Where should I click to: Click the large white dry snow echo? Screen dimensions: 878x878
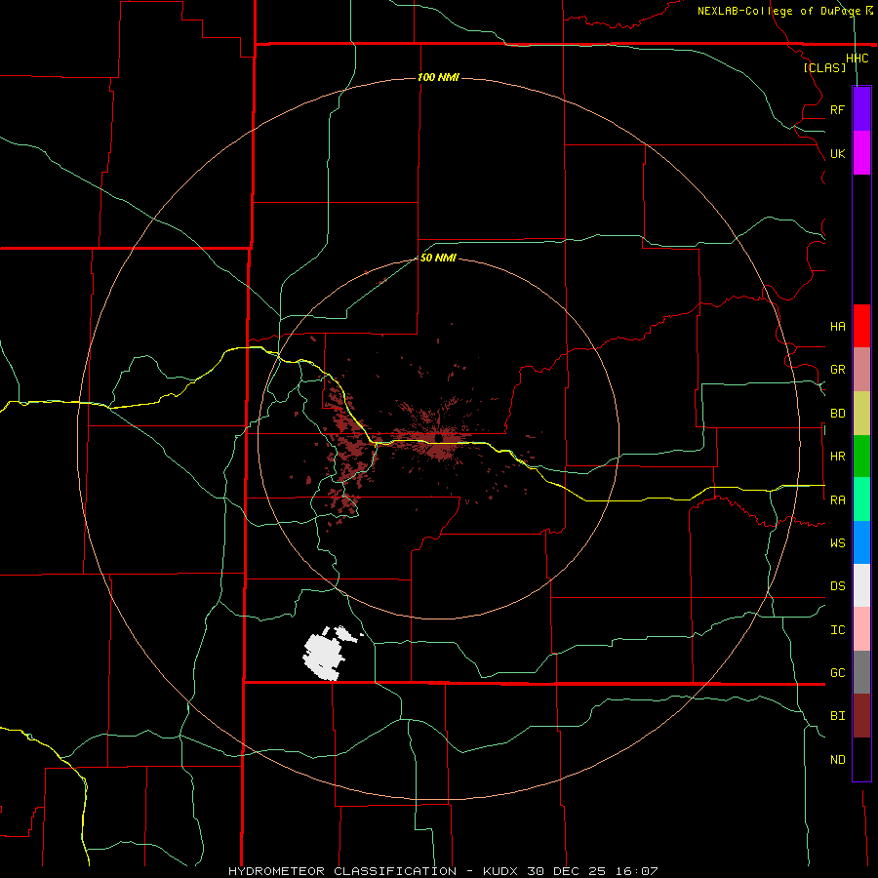[x=323, y=656]
